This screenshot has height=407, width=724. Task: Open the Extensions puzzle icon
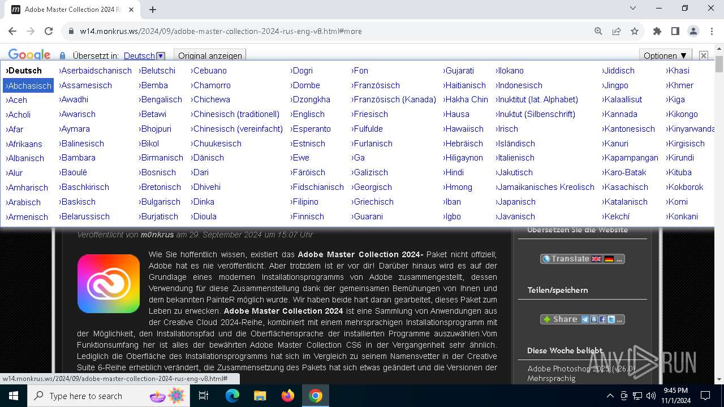click(x=657, y=31)
